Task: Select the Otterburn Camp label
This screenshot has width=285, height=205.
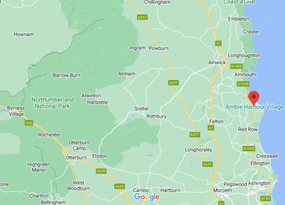Action: pos(79,145)
